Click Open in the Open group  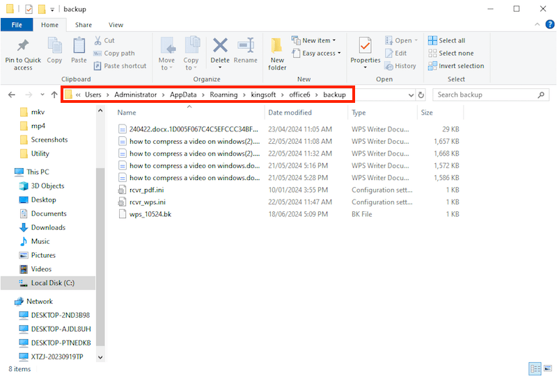pyautogui.click(x=402, y=40)
